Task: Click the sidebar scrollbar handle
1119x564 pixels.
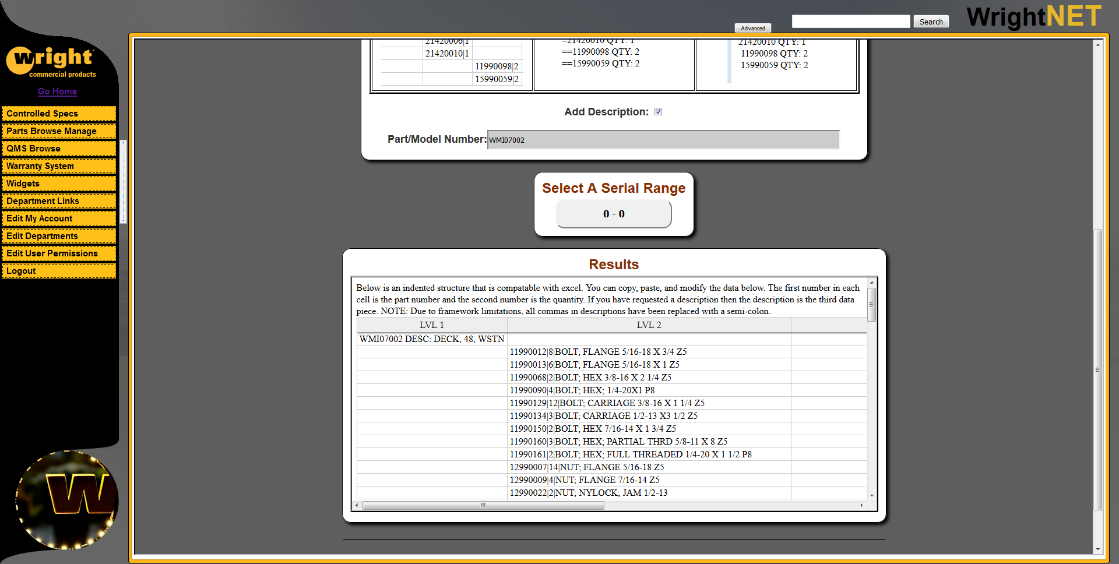Action: pyautogui.click(x=123, y=182)
